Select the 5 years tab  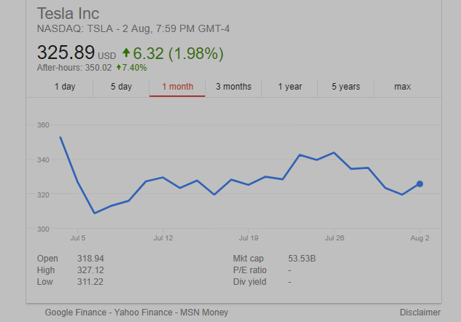(346, 87)
